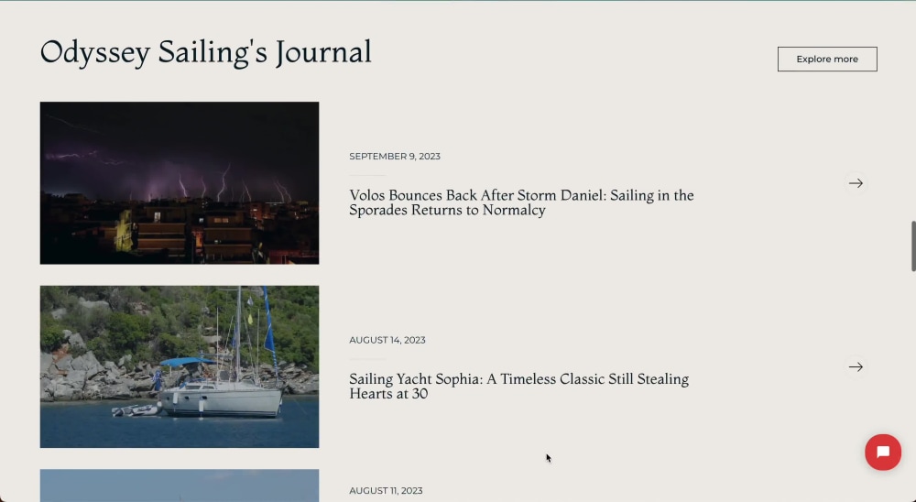Open the Sailing Yacht Sophia article title
The width and height of the screenshot is (916, 502).
coord(518,387)
